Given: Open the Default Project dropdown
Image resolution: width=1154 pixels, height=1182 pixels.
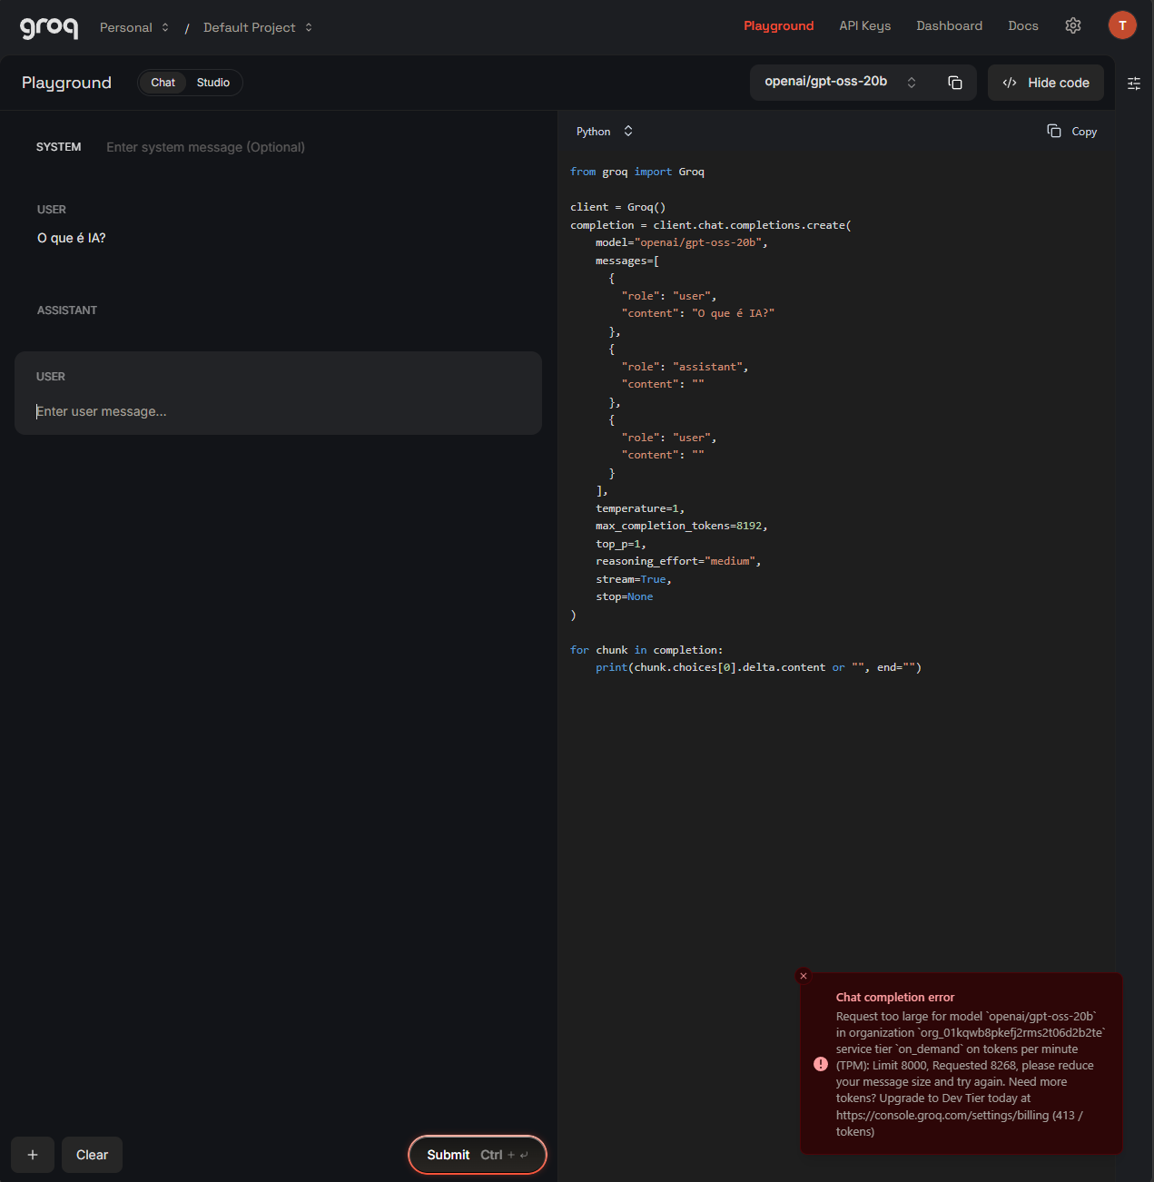Looking at the screenshot, I should [x=258, y=27].
